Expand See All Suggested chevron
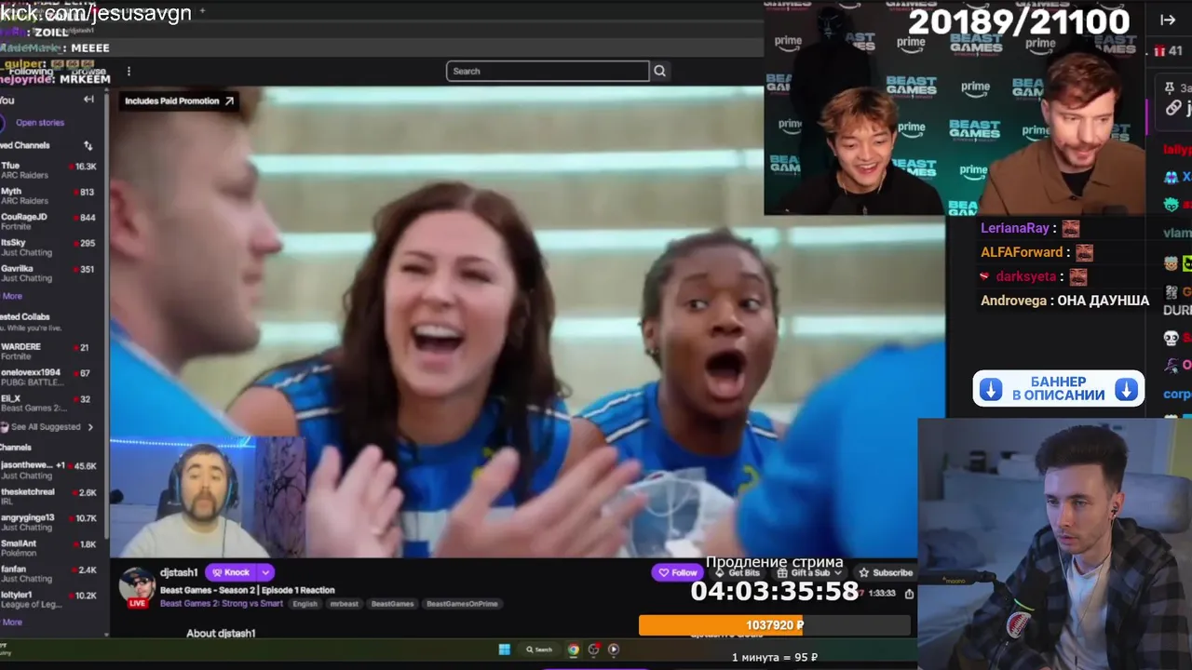The width and height of the screenshot is (1192, 670). coord(90,427)
